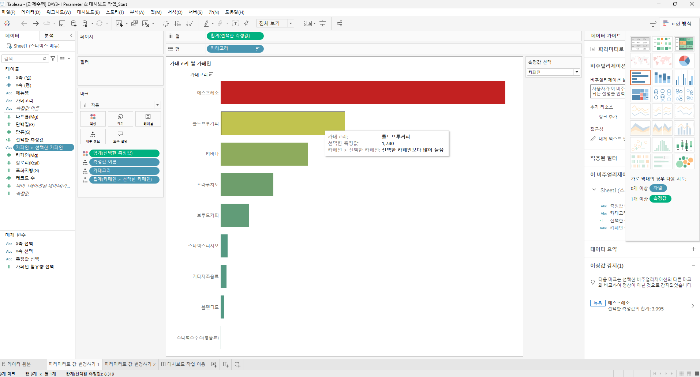Image resolution: width=700 pixels, height=377 pixels.
Task: Click the filter icon in the data pane
Action: (53, 59)
